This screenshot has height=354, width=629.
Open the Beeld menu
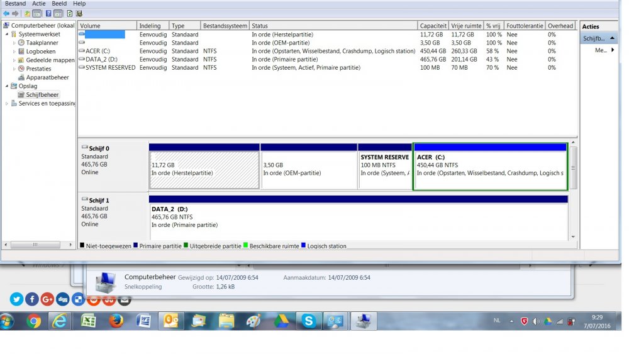pyautogui.click(x=59, y=4)
